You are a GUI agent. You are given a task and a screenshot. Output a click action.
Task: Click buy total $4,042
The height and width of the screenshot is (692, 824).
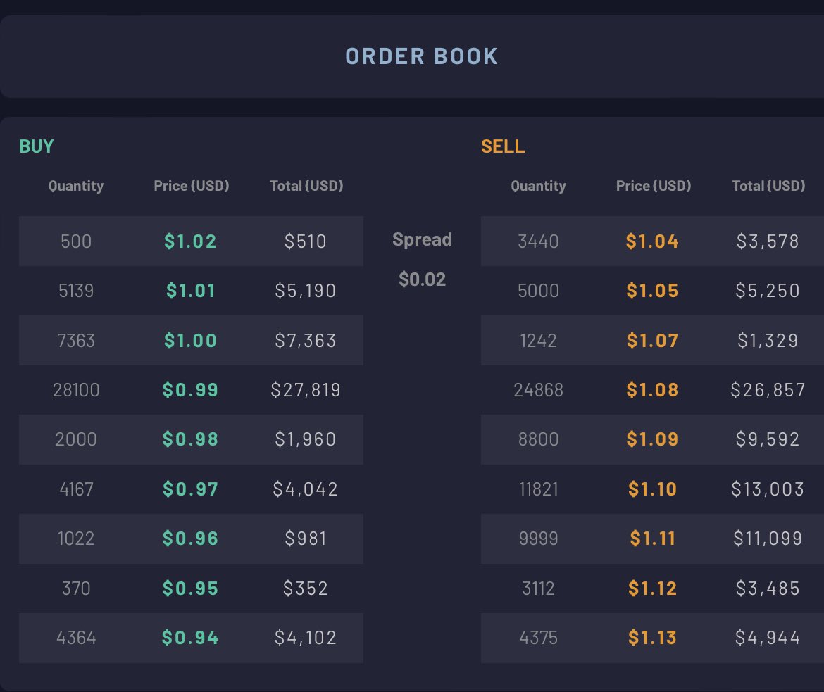[306, 489]
